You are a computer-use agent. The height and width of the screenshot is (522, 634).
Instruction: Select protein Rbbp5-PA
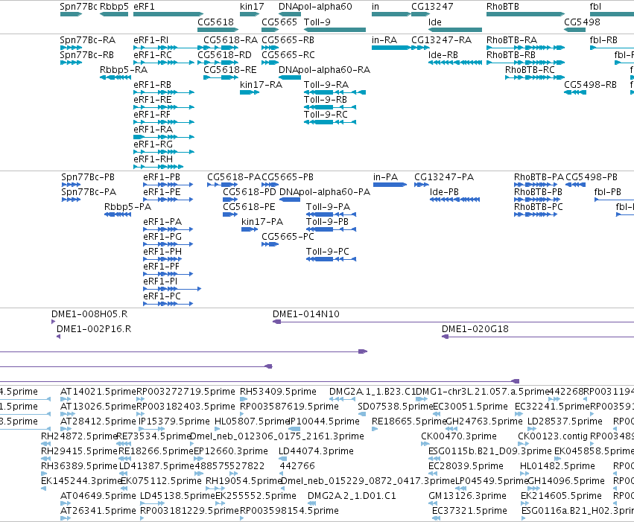pos(128,207)
